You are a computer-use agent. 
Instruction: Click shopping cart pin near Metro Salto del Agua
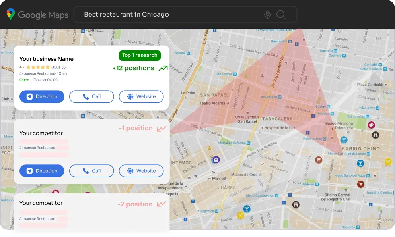pyautogui.click(x=361, y=184)
